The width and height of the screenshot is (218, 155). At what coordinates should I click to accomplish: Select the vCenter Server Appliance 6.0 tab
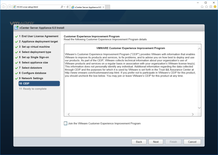[x=88, y=7]
